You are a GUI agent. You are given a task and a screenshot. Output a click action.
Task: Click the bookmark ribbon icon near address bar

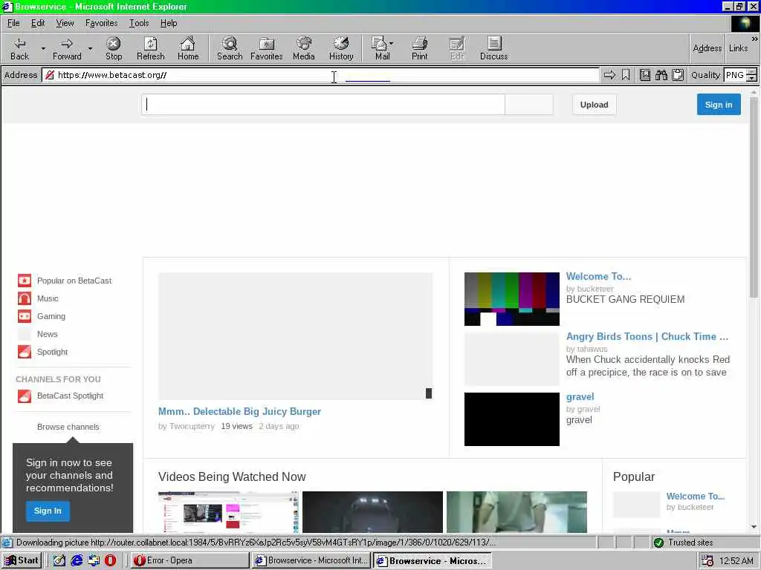(x=626, y=75)
